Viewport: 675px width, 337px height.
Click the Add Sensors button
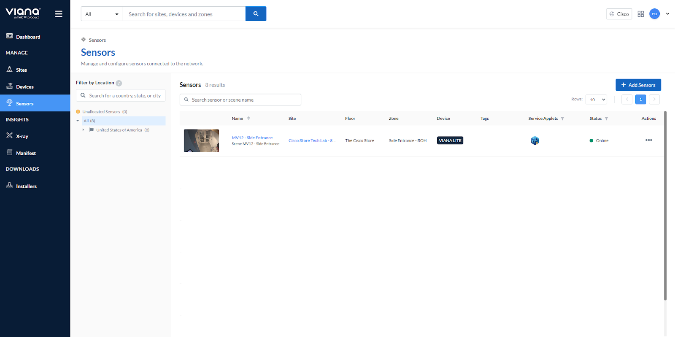[638, 85]
